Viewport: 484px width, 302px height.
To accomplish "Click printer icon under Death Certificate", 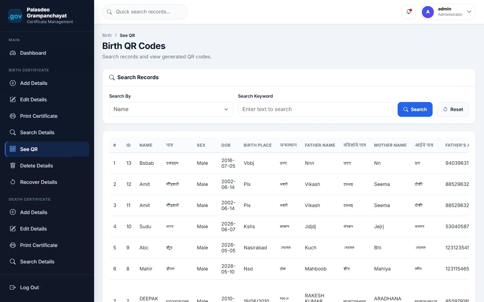I will click(13, 245).
